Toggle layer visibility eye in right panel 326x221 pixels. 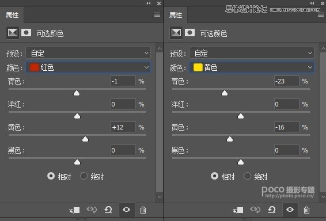tap(290, 209)
